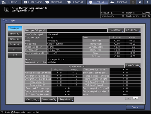
Task: Click the up arrow page button
Action: 128,98
